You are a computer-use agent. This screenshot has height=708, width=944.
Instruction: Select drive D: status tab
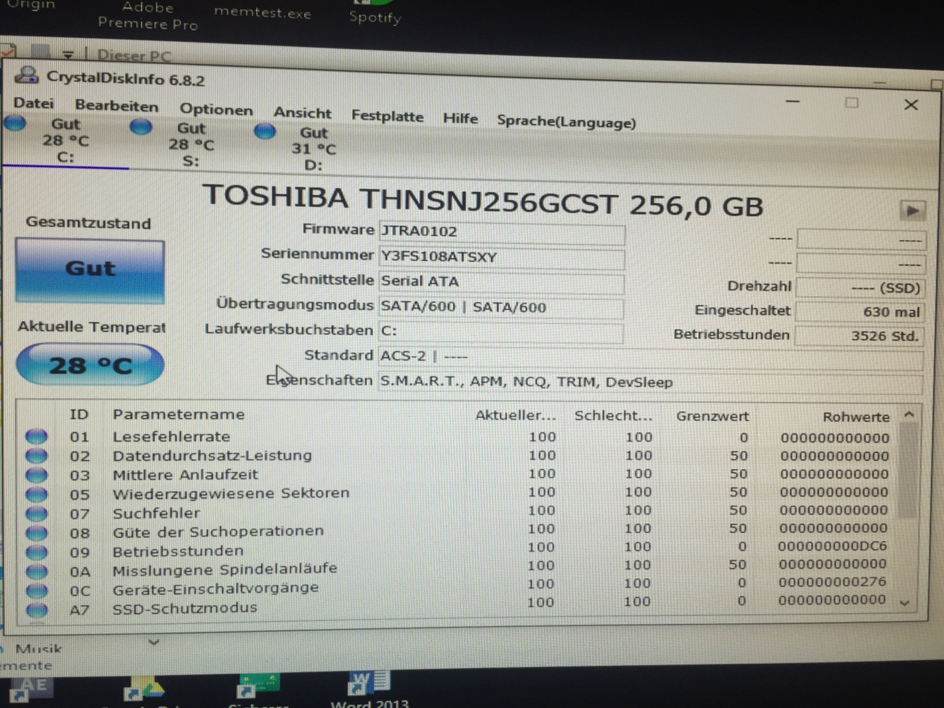coord(313,149)
